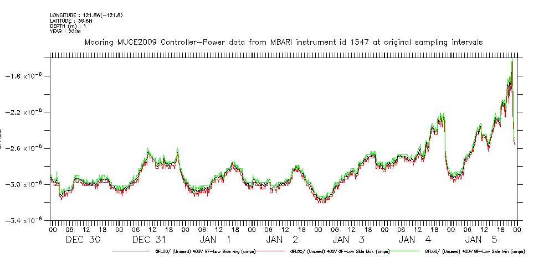Click the plot title starting with Mooring MUCE2009
The width and height of the screenshot is (559, 279).
tap(283, 42)
